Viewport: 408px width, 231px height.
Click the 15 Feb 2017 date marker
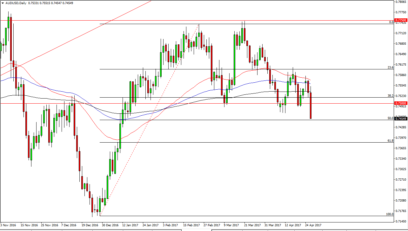pyautogui.click(x=191, y=225)
